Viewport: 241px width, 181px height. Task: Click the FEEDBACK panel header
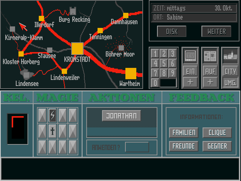pyautogui.click(x=201, y=97)
